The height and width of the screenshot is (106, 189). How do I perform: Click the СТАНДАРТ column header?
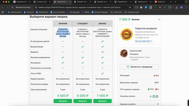pyautogui.click(x=83, y=24)
